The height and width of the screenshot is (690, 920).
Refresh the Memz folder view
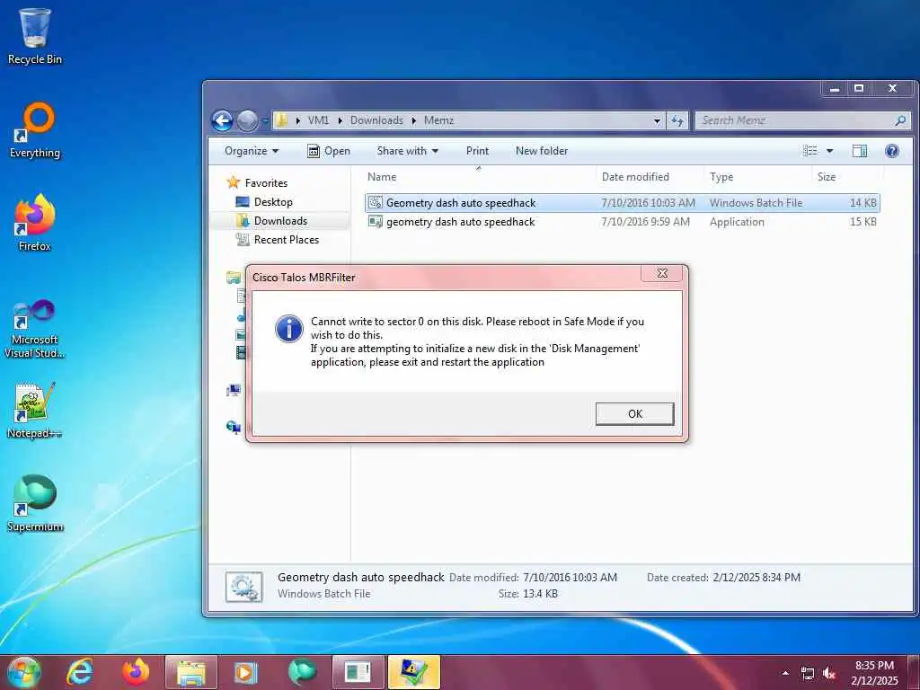(x=677, y=121)
